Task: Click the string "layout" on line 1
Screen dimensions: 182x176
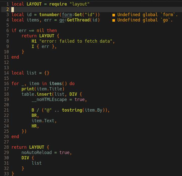Action: [80, 4]
